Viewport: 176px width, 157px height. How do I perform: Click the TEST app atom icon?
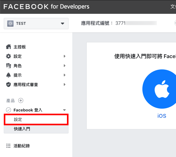(x=10, y=24)
